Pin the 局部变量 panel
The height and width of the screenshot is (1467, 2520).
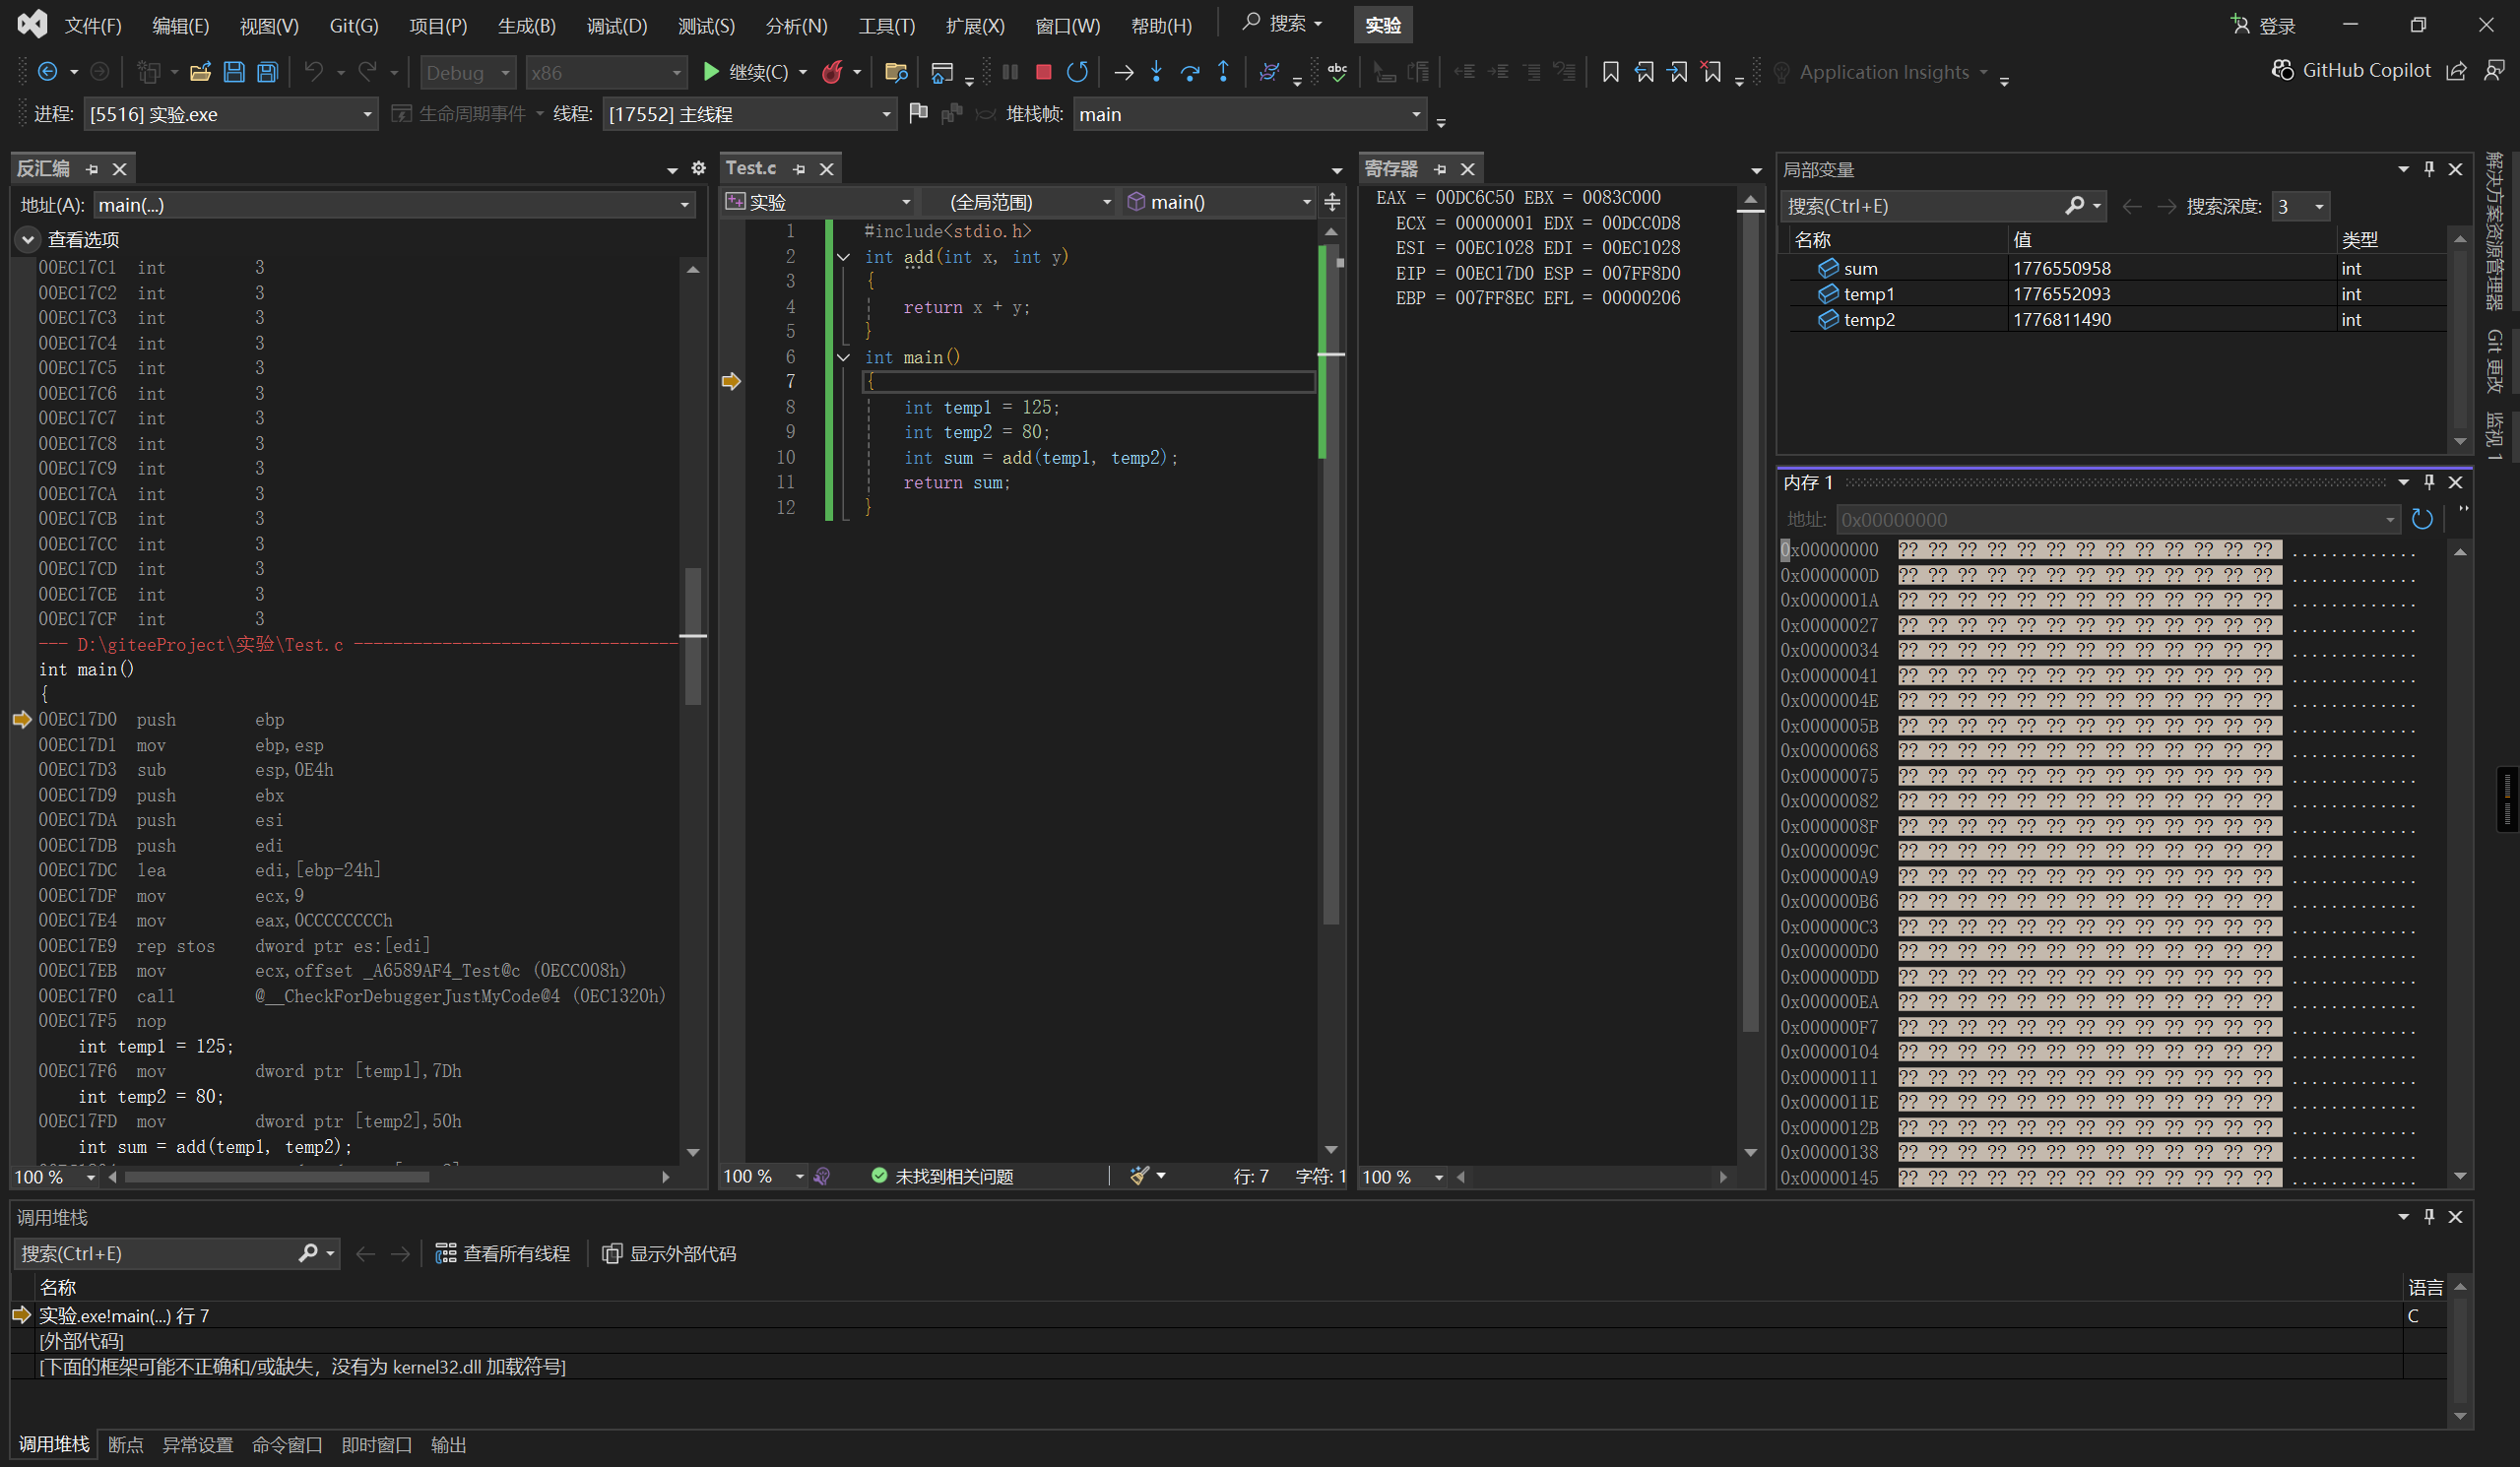pyautogui.click(x=2429, y=169)
